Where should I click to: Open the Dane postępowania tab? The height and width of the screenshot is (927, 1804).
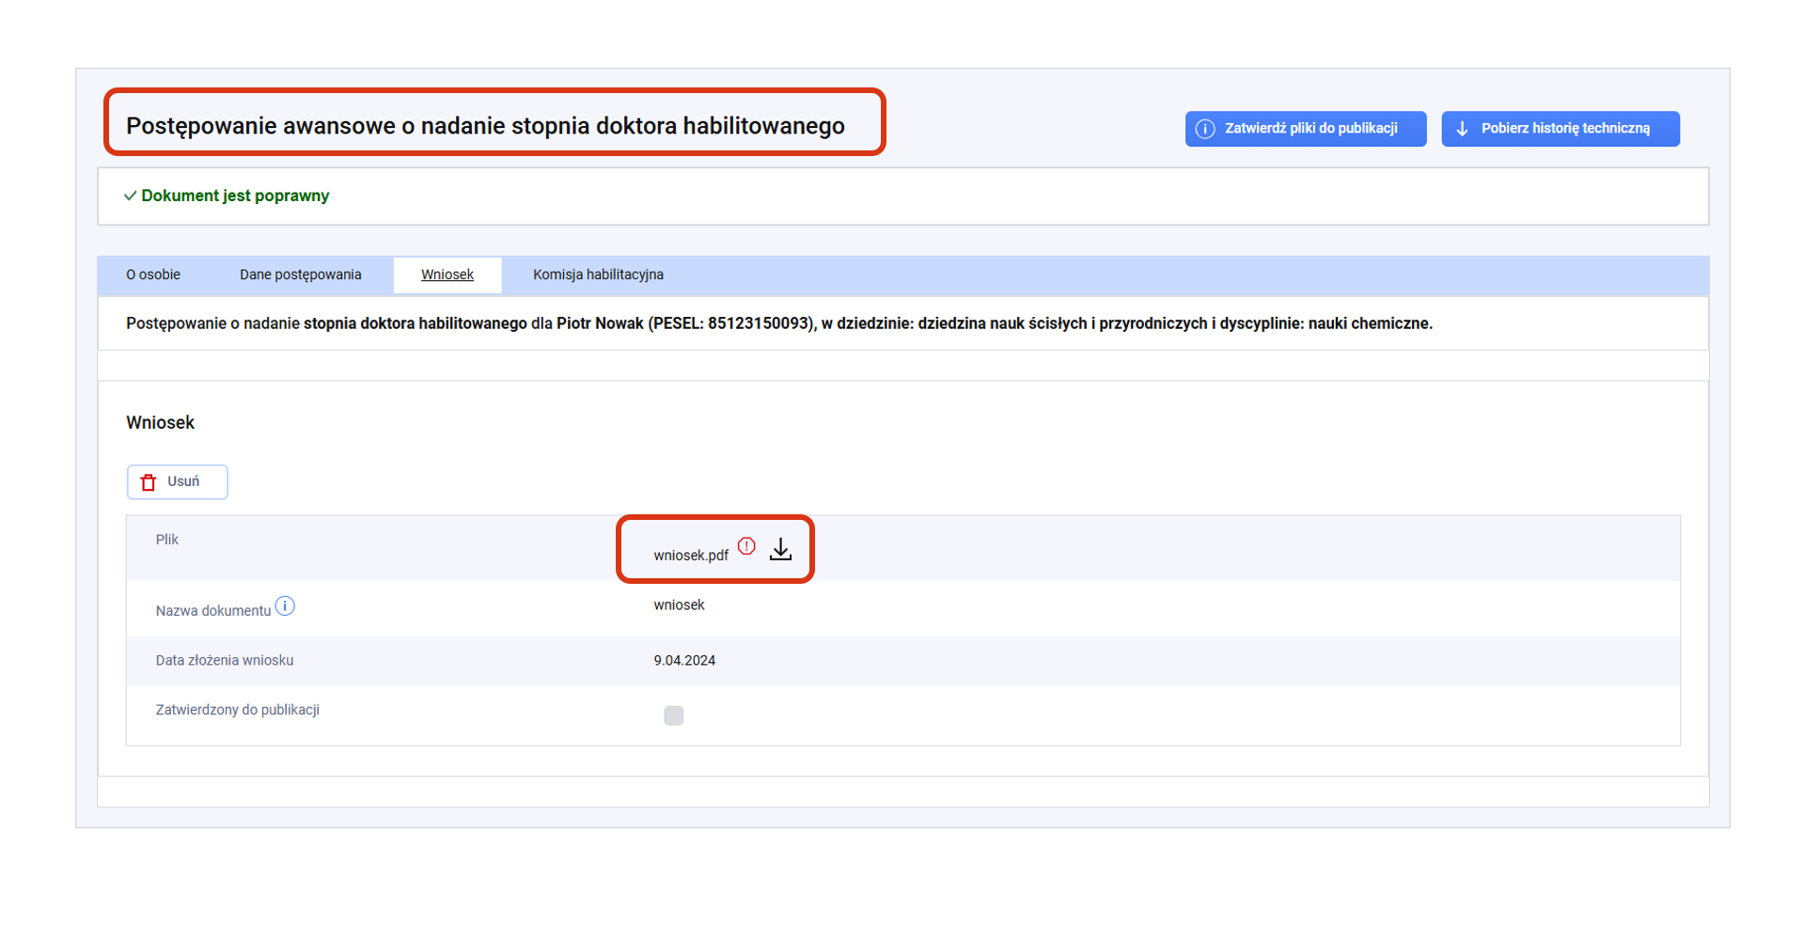click(x=300, y=275)
